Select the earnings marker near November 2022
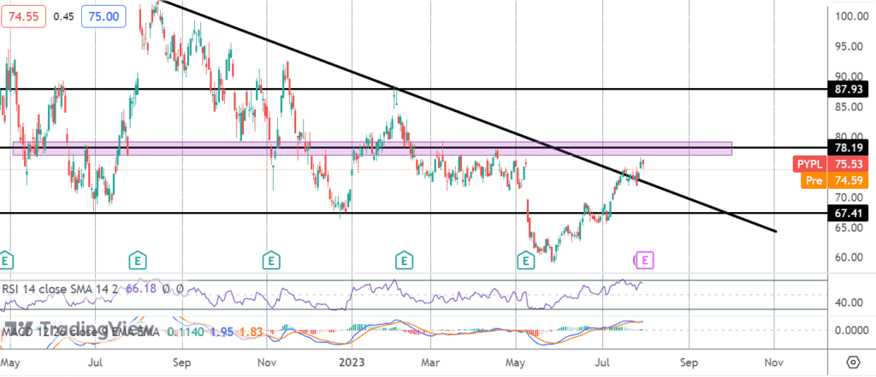 coord(271,258)
